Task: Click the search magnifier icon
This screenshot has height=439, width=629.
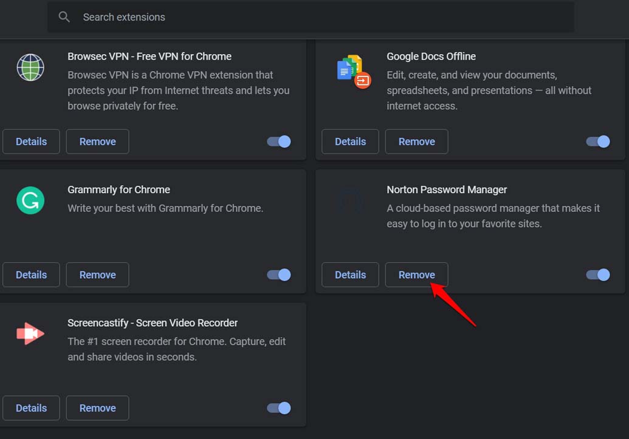Action: (x=64, y=16)
